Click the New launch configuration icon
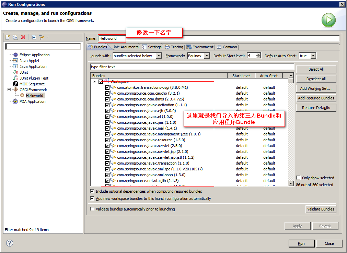Screen dimensions: 347x253 pyautogui.click(x=8, y=37)
